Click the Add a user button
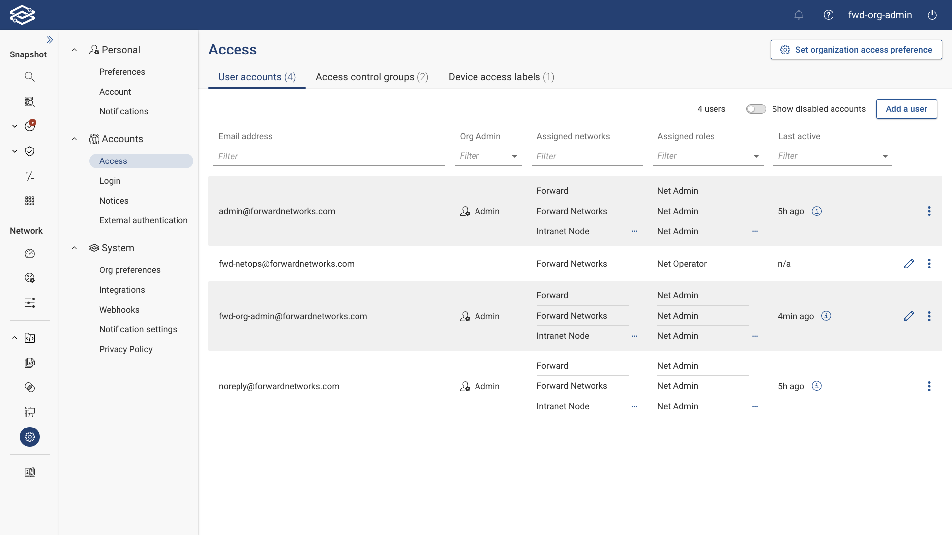 pyautogui.click(x=906, y=109)
